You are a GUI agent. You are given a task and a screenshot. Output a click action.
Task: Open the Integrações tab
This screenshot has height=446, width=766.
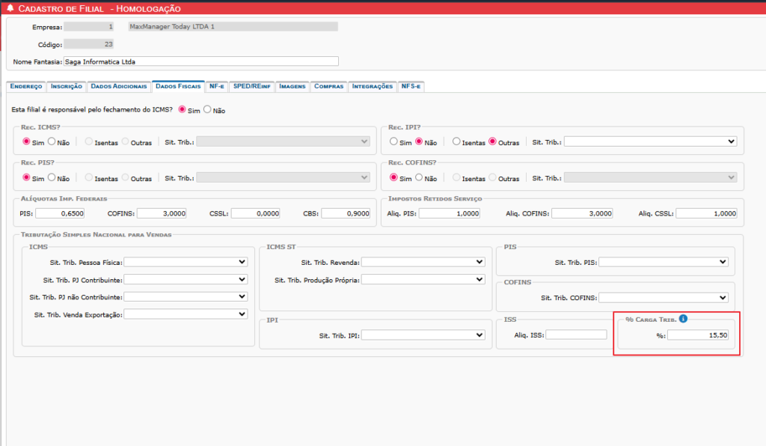[x=372, y=87]
